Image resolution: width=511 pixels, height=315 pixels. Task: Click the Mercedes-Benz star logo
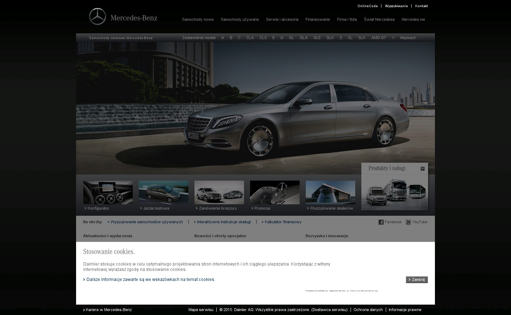pyautogui.click(x=98, y=16)
